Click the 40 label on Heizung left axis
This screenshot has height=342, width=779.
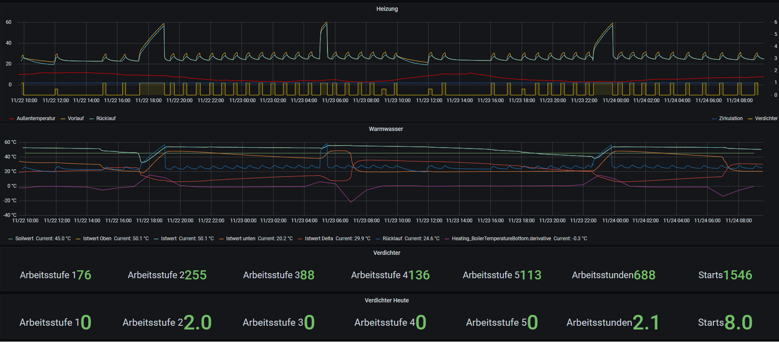pyautogui.click(x=9, y=43)
